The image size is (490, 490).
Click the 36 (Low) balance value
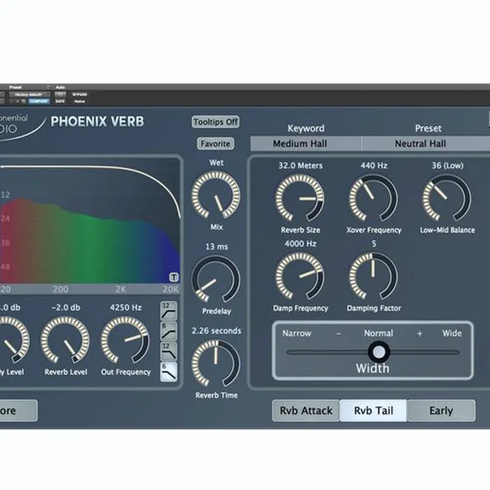448,165
